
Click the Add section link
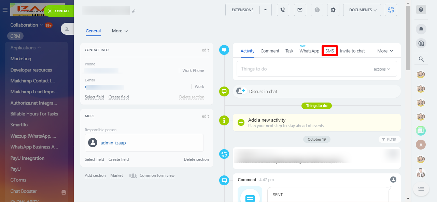95,175
